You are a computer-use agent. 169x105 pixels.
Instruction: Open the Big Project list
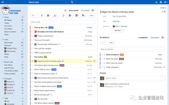8,43
